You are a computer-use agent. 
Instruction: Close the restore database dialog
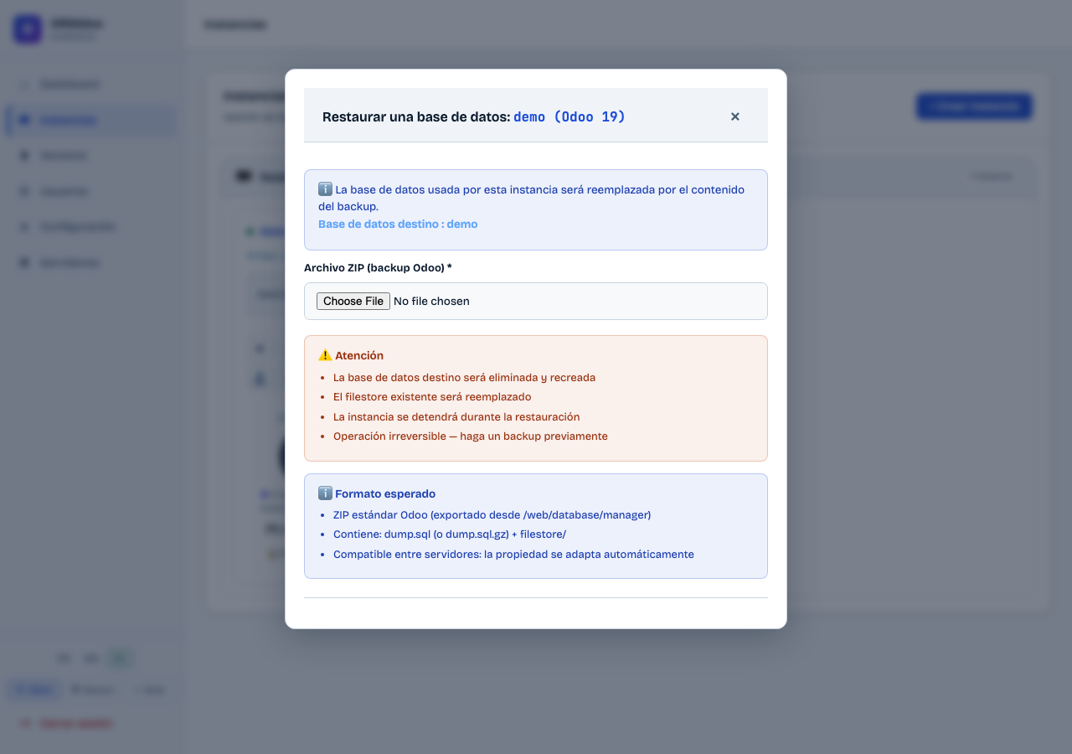coord(735,116)
